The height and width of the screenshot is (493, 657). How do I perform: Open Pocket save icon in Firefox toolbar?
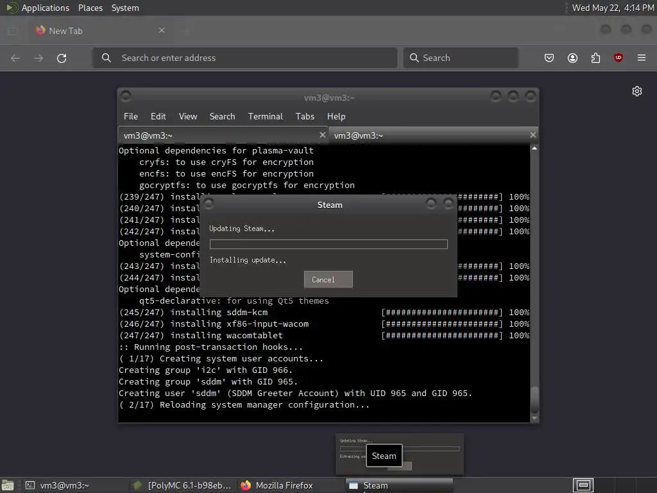coord(549,58)
